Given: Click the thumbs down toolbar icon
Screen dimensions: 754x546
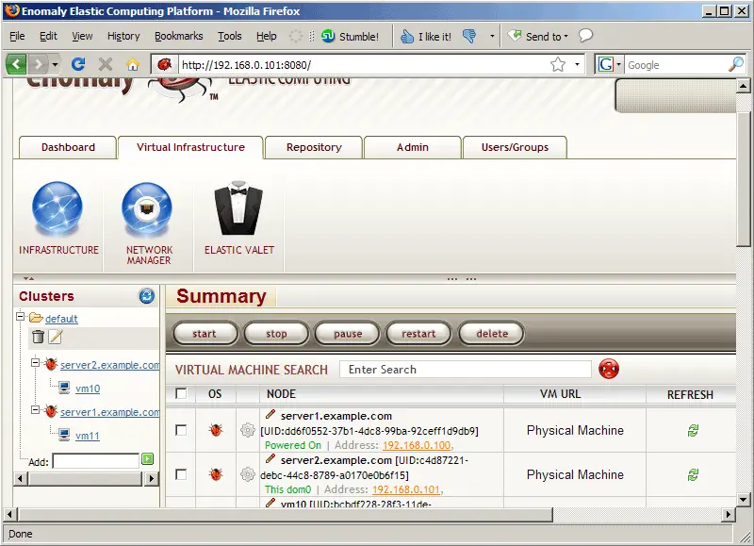Looking at the screenshot, I should 468,36.
